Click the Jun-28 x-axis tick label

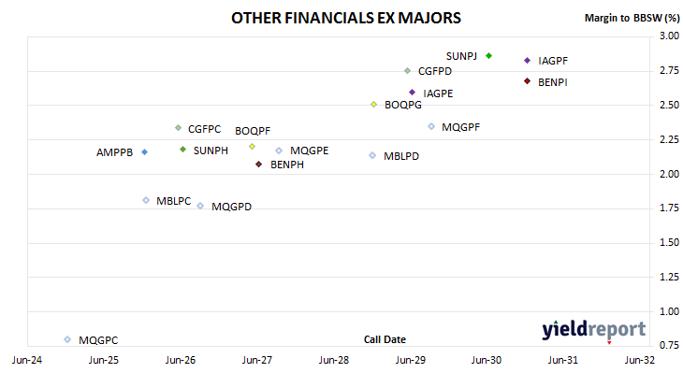tap(334, 360)
